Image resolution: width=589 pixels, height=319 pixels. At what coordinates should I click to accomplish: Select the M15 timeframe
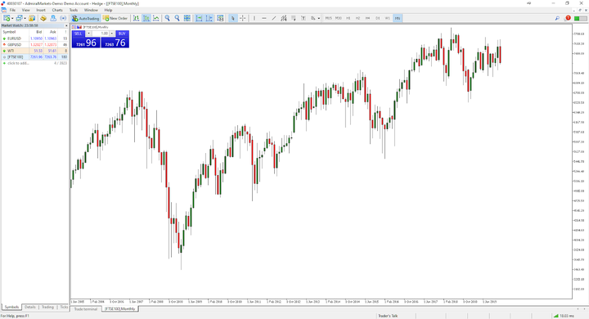pos(329,18)
